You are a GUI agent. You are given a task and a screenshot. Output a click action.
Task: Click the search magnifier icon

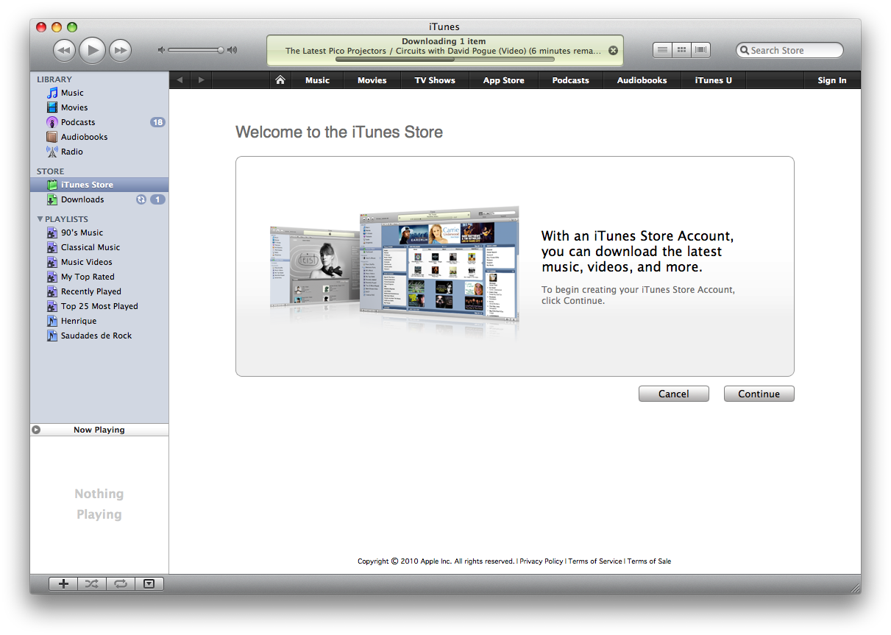pyautogui.click(x=745, y=50)
